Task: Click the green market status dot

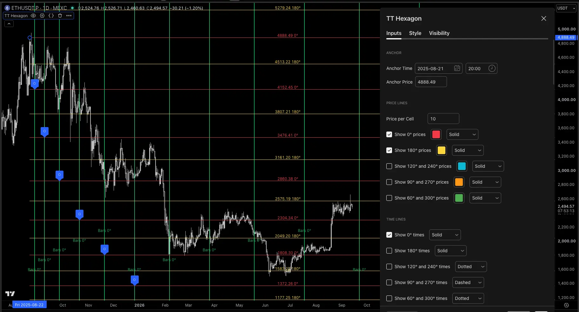Action: (x=72, y=8)
